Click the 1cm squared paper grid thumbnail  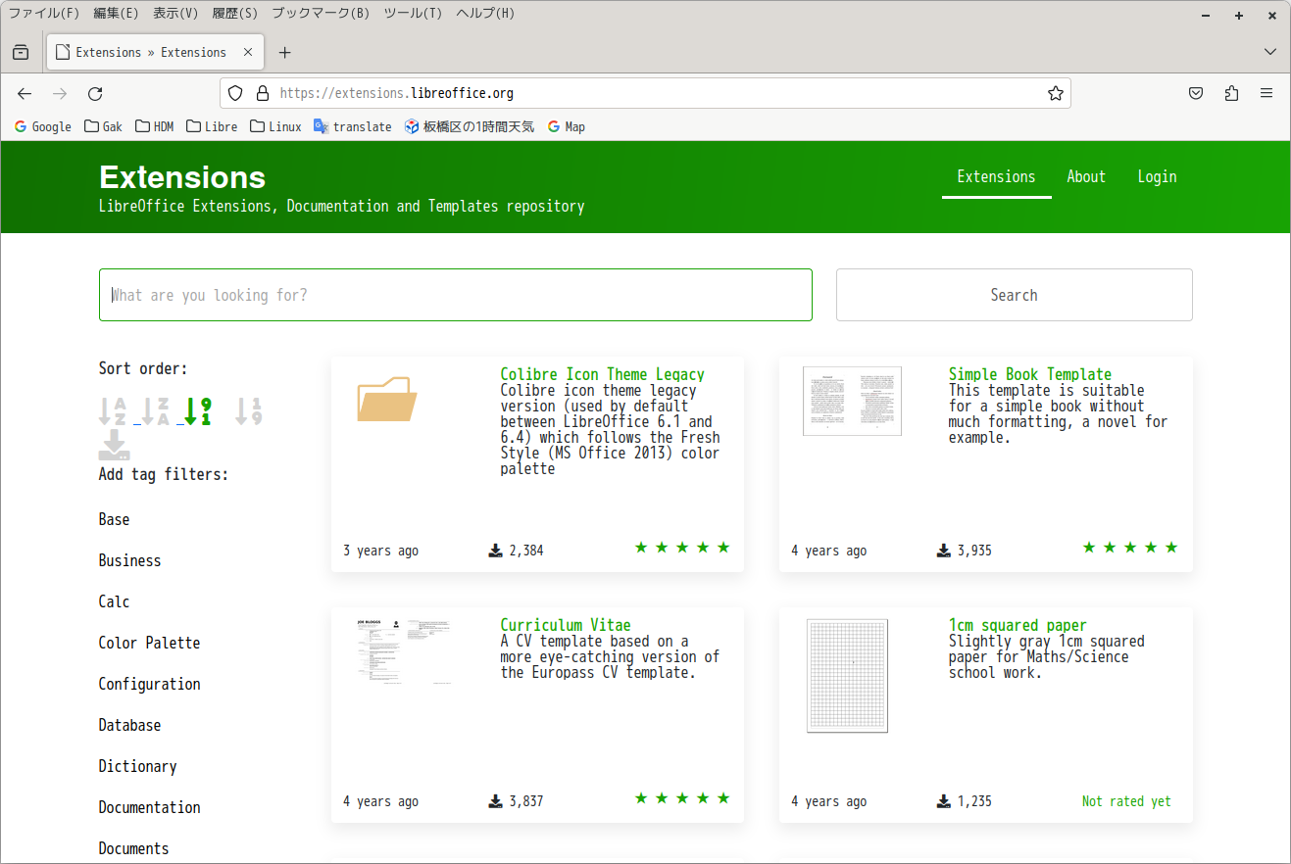tap(847, 676)
